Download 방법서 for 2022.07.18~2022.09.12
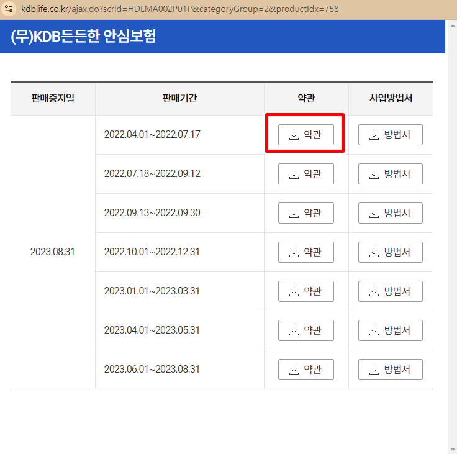This screenshot has width=457, height=454. [391, 174]
